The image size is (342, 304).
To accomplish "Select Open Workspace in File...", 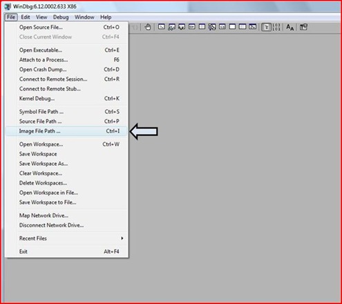I will pyautogui.click(x=66, y=193).
